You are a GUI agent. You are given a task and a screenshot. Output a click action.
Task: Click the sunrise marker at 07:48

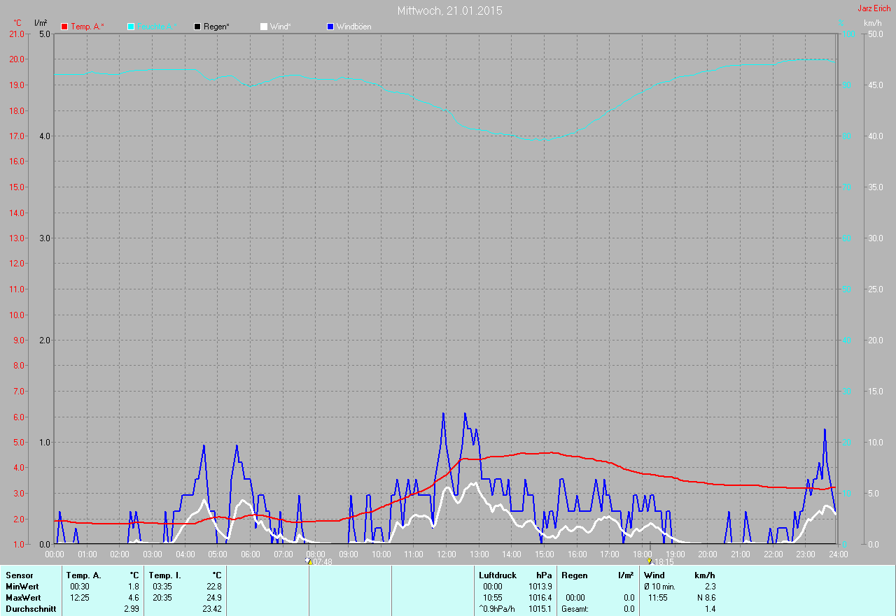(309, 561)
